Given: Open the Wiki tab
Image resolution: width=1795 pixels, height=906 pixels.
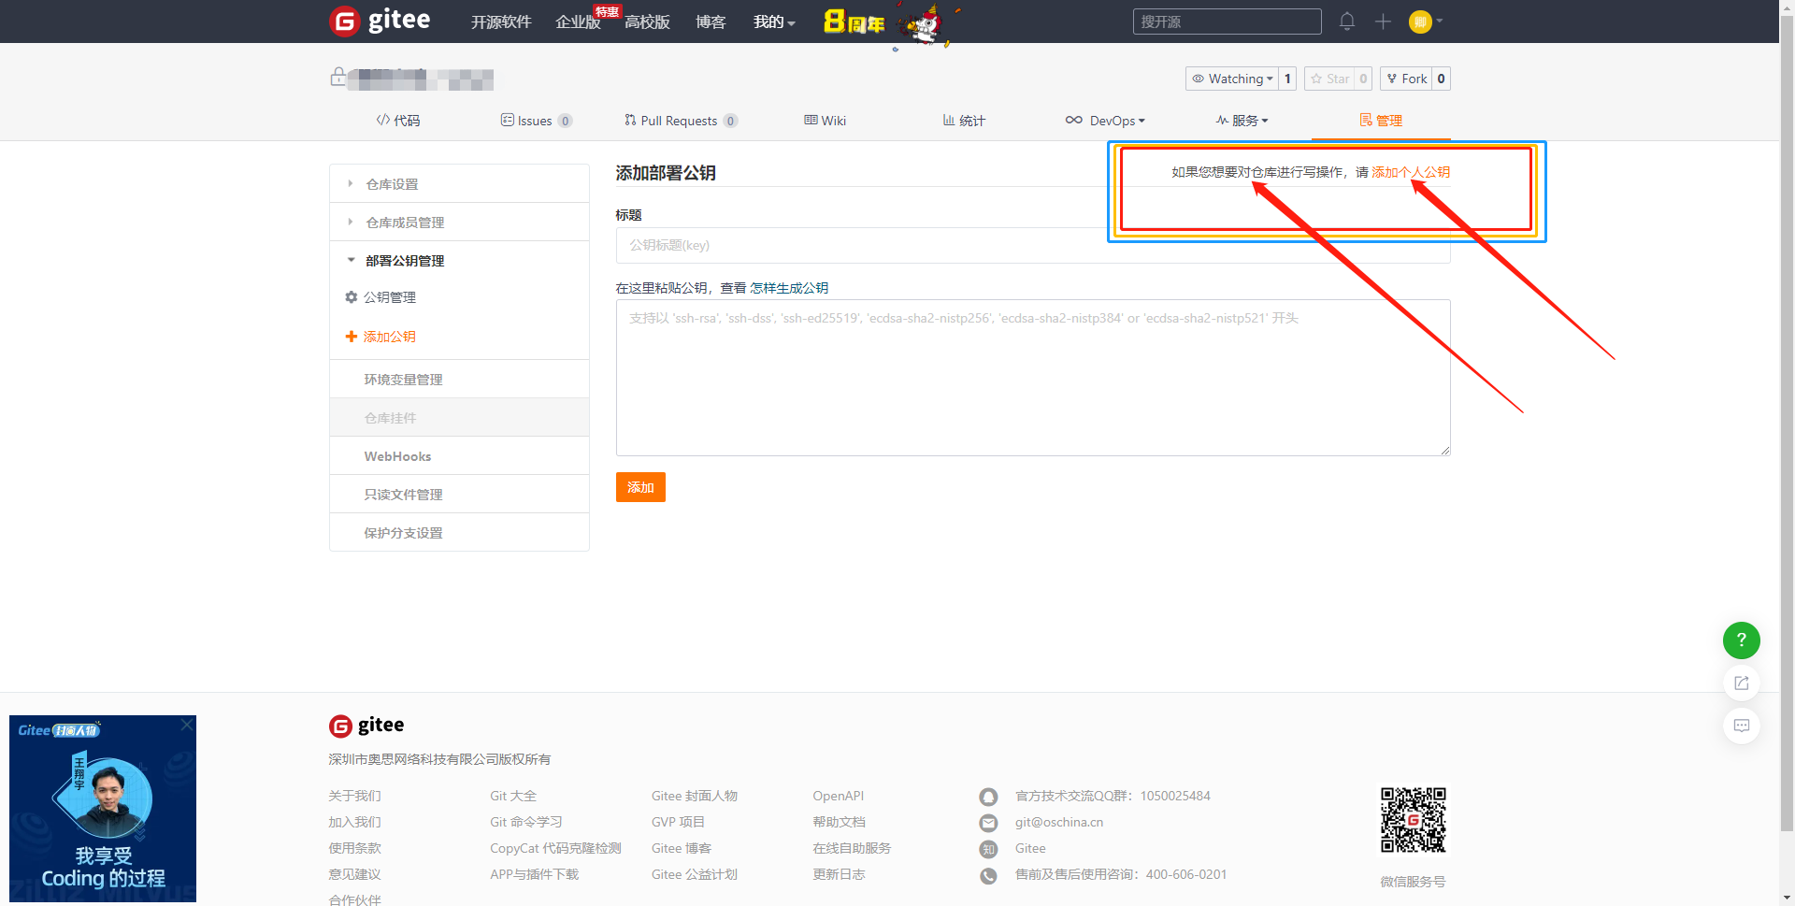Looking at the screenshot, I should click(x=825, y=121).
